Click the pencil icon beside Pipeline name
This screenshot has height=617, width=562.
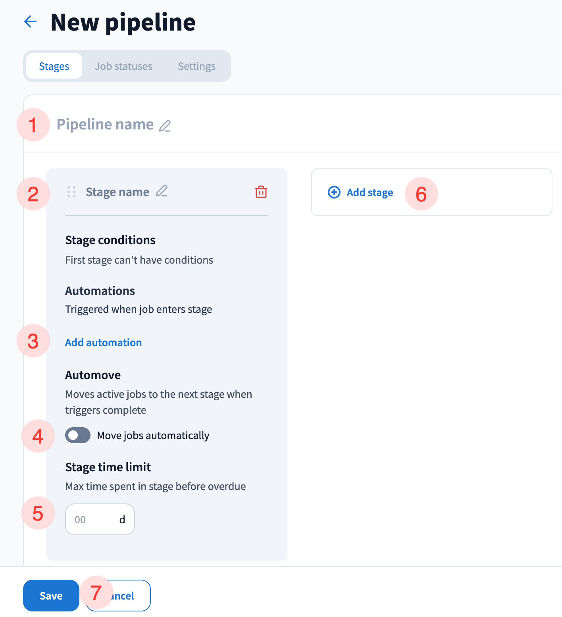coord(165,125)
